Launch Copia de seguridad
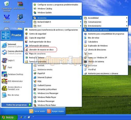131x120 pixels. coord(53,38)
